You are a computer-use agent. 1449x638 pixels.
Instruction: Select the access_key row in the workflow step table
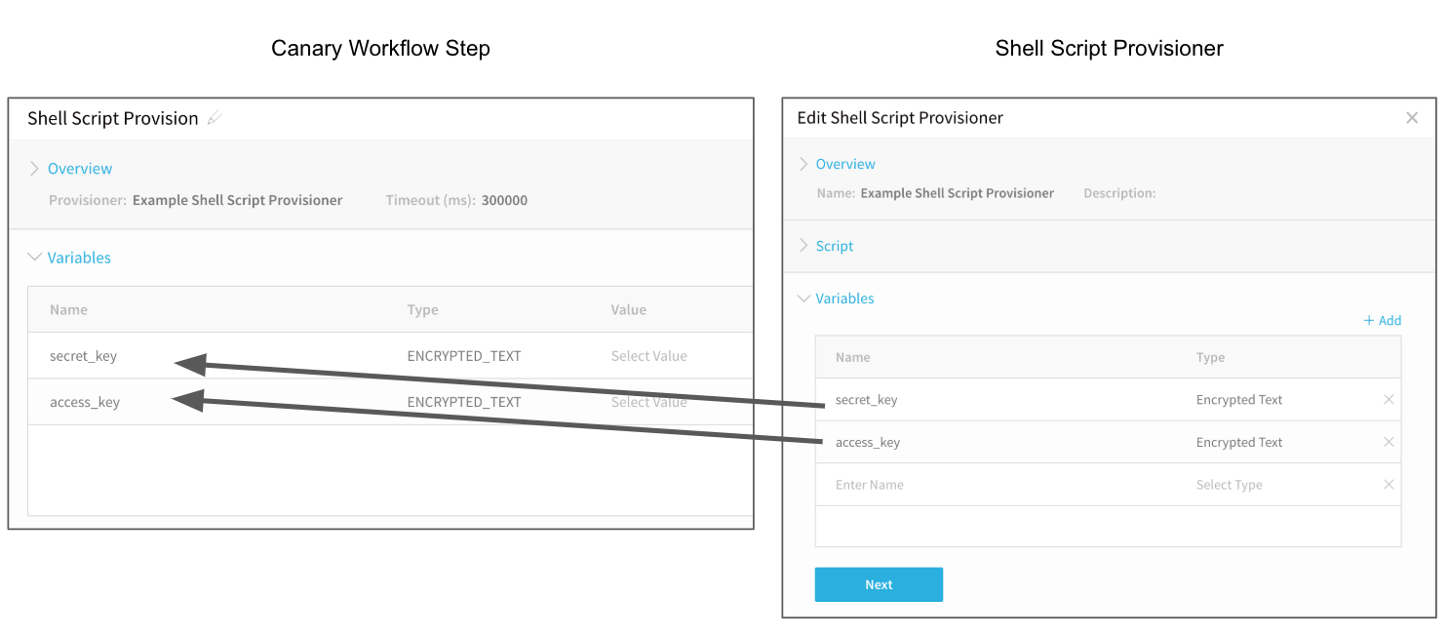[x=390, y=402]
